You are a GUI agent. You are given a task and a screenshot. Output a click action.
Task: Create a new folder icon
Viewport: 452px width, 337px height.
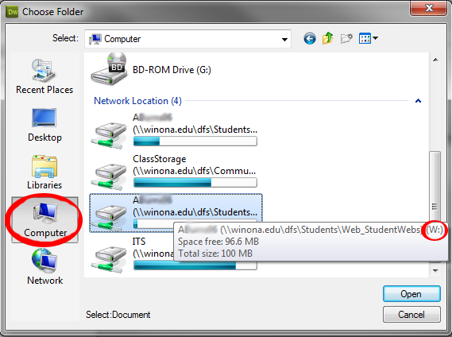tap(346, 38)
